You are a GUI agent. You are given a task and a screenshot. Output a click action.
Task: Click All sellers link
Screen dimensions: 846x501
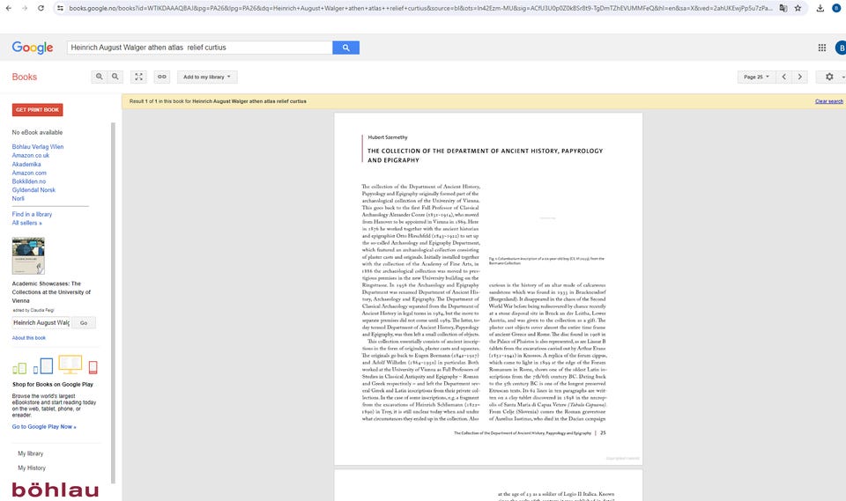point(27,223)
